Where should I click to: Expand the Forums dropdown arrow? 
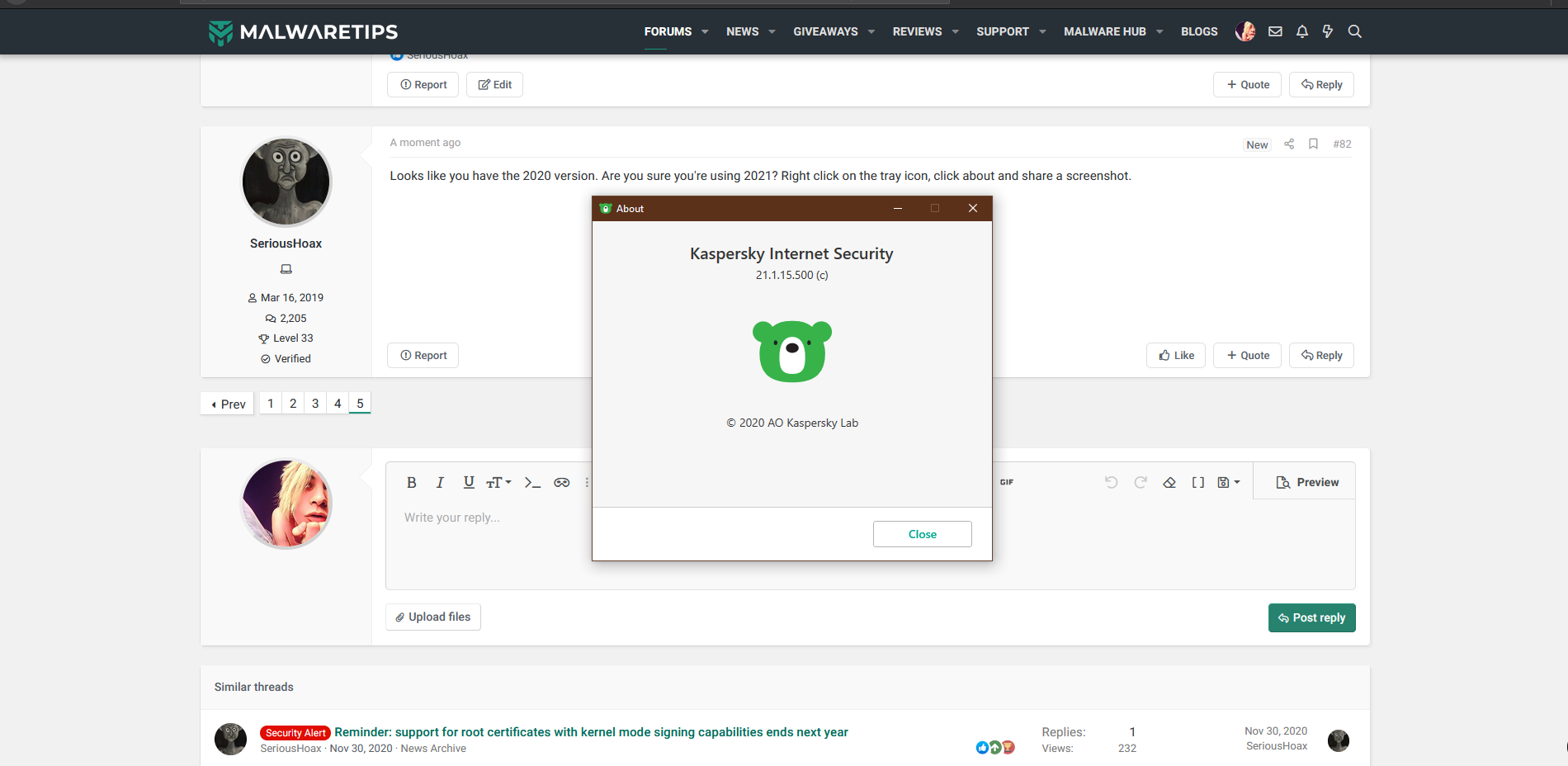(x=705, y=31)
